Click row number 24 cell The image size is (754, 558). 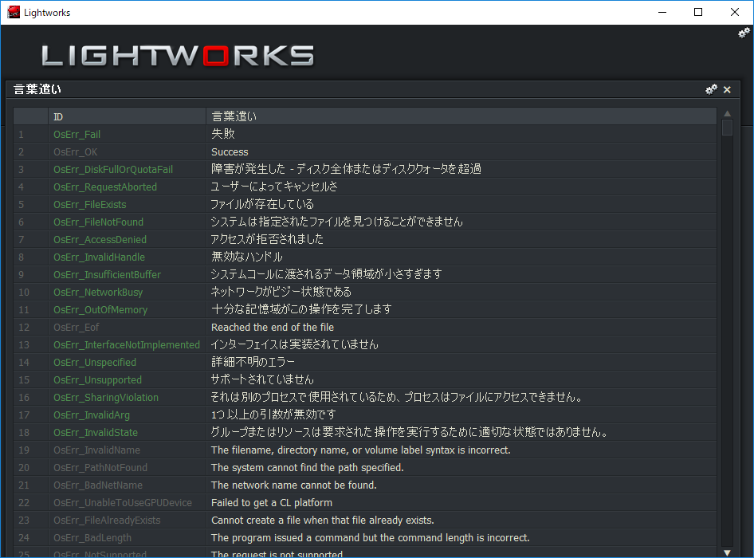click(x=31, y=538)
